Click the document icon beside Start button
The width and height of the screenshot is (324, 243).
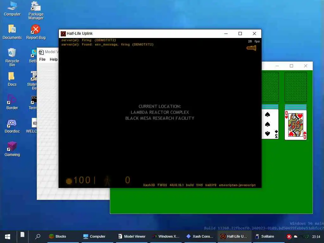22,235
